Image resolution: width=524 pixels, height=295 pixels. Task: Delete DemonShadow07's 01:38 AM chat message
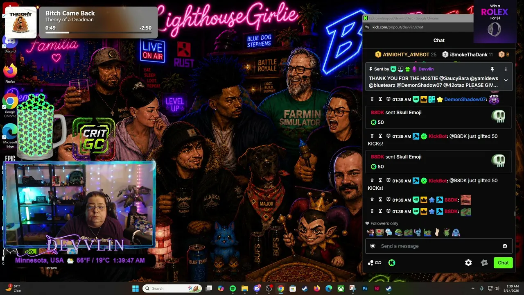click(x=372, y=100)
